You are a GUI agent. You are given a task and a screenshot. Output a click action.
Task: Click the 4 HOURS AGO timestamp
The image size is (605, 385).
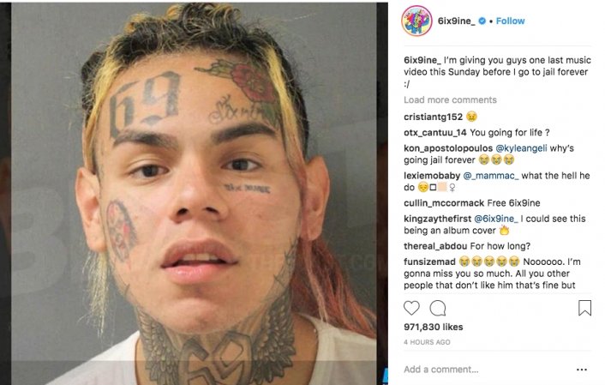pos(427,342)
